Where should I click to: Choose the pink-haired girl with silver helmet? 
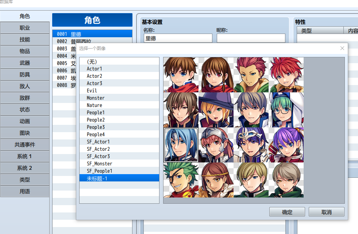click(216, 145)
